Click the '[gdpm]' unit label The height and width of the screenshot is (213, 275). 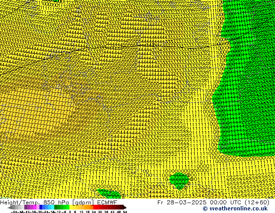(83, 203)
